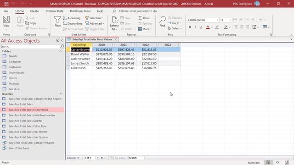This screenshot has width=294, height=165.
Task: Open the font size dropdown
Action: click(x=231, y=20)
